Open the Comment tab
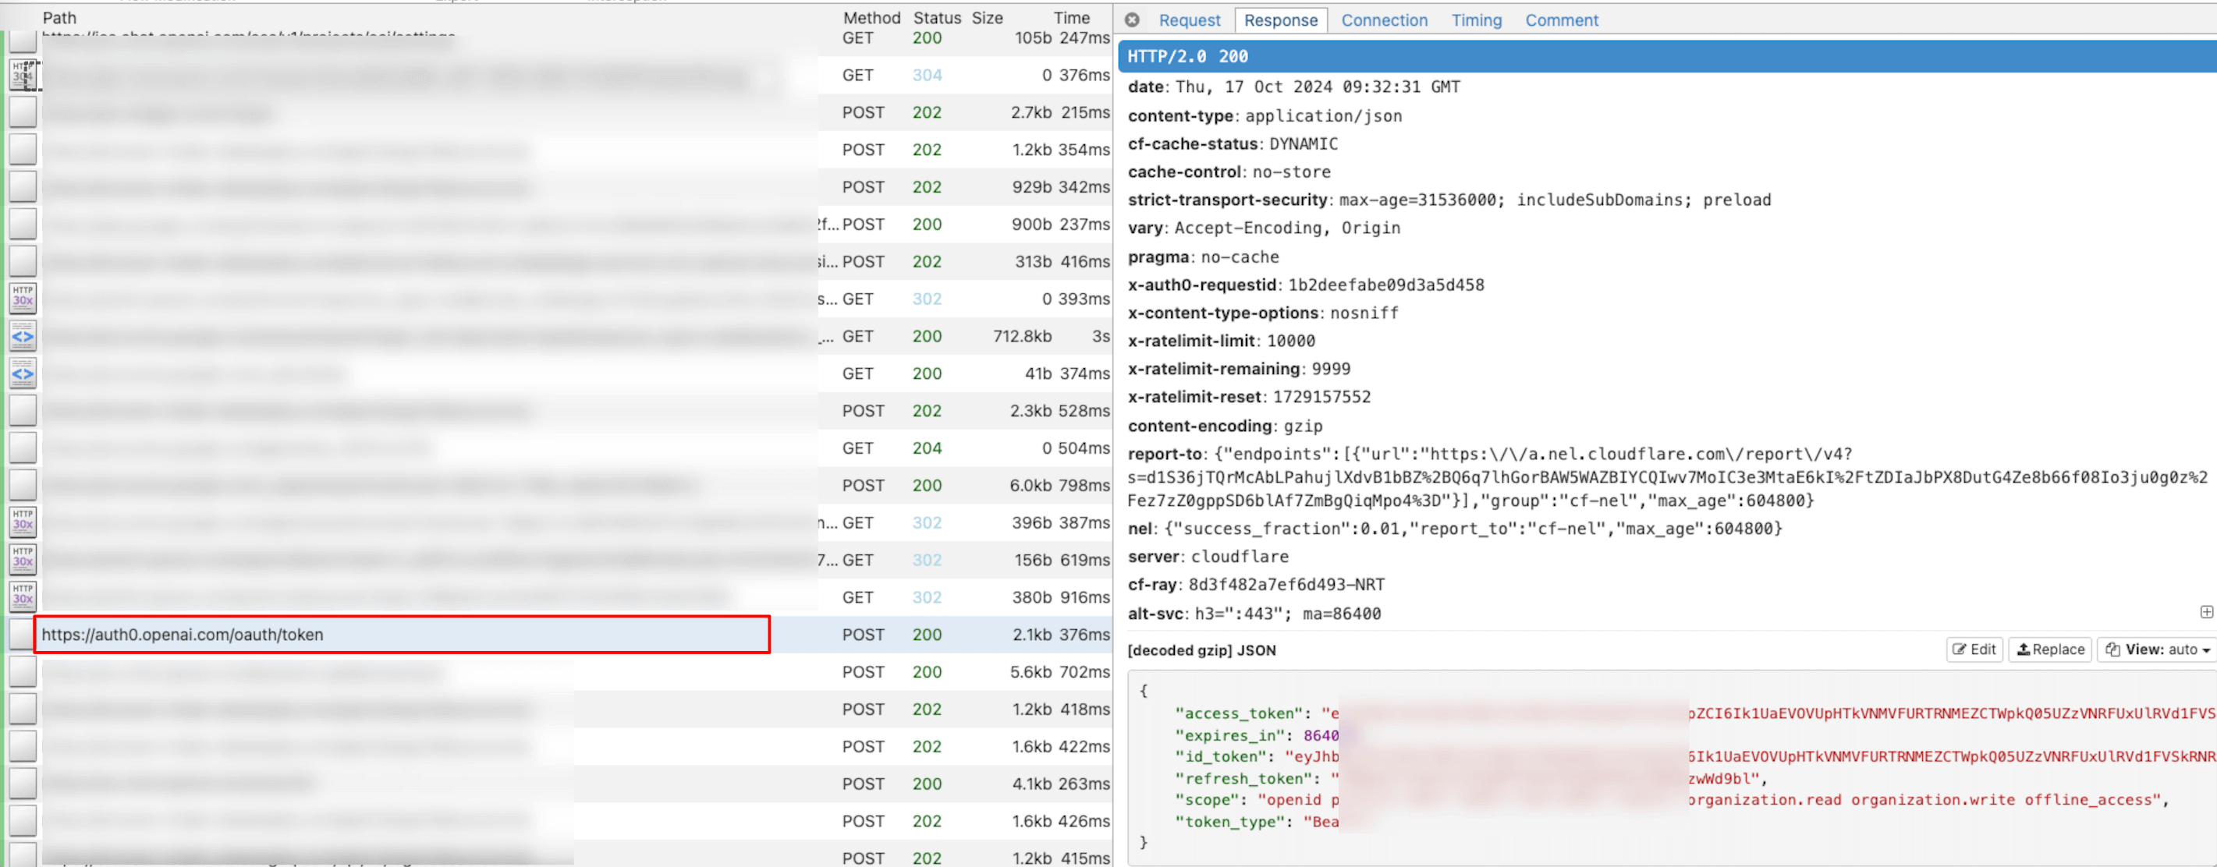 [1561, 19]
